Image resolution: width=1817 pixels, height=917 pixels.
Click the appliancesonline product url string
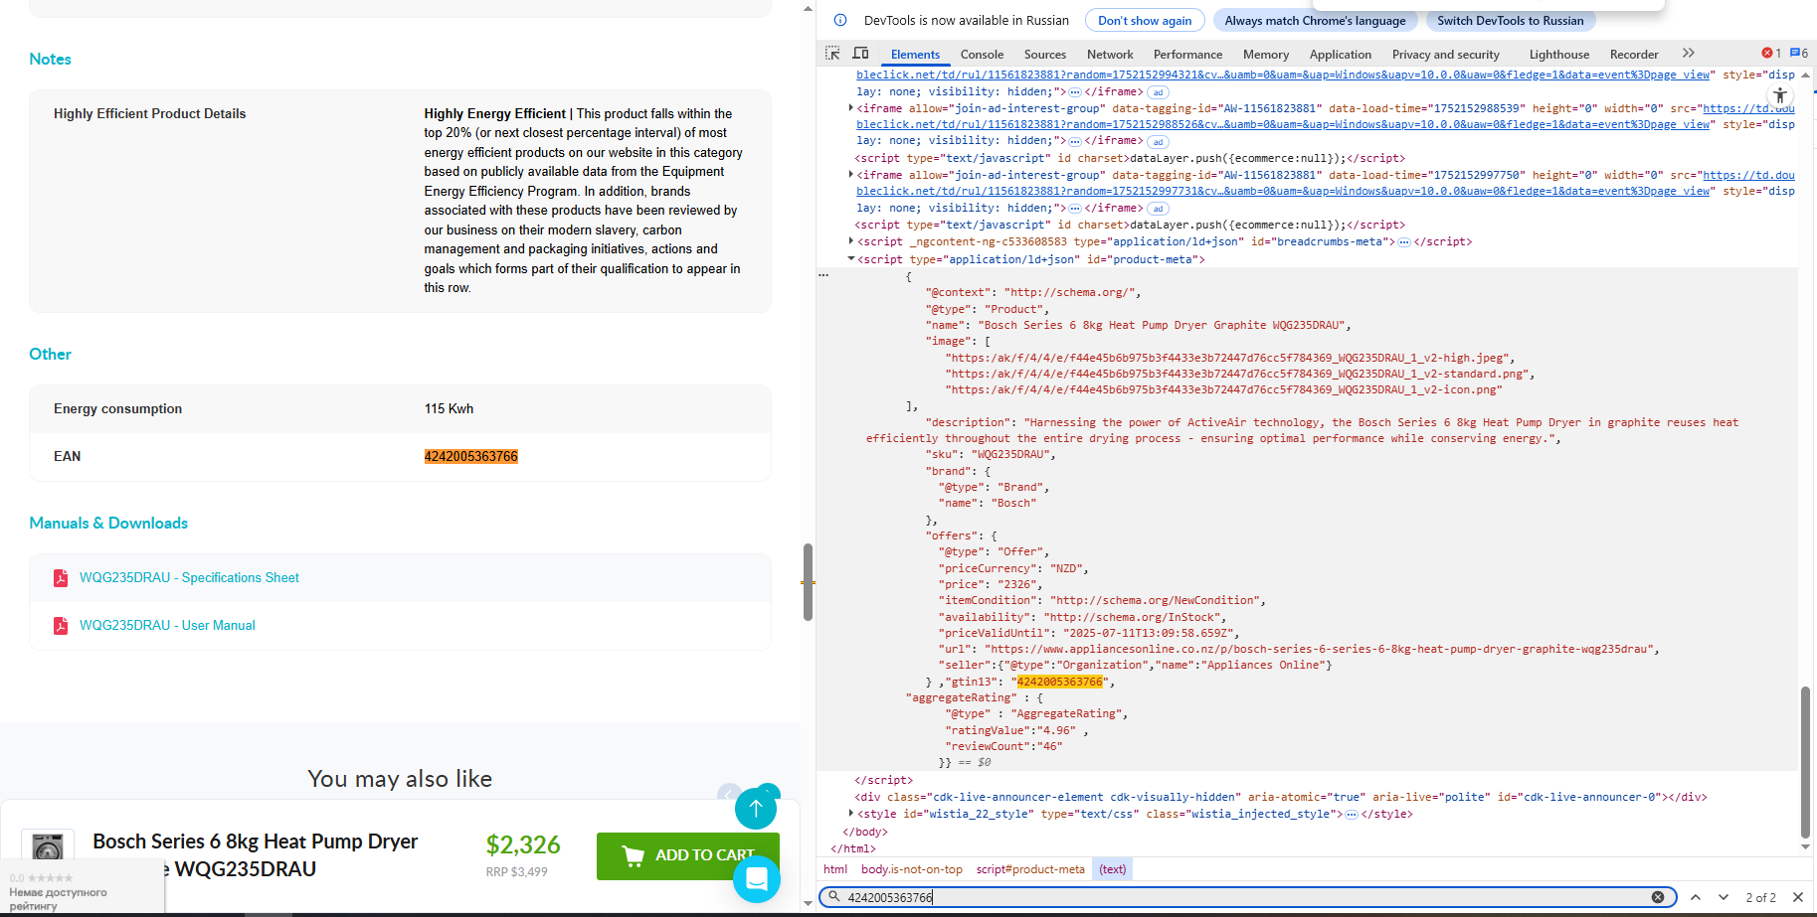coord(1319,649)
